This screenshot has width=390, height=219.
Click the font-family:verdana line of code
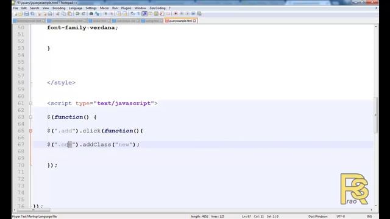[x=83, y=27]
